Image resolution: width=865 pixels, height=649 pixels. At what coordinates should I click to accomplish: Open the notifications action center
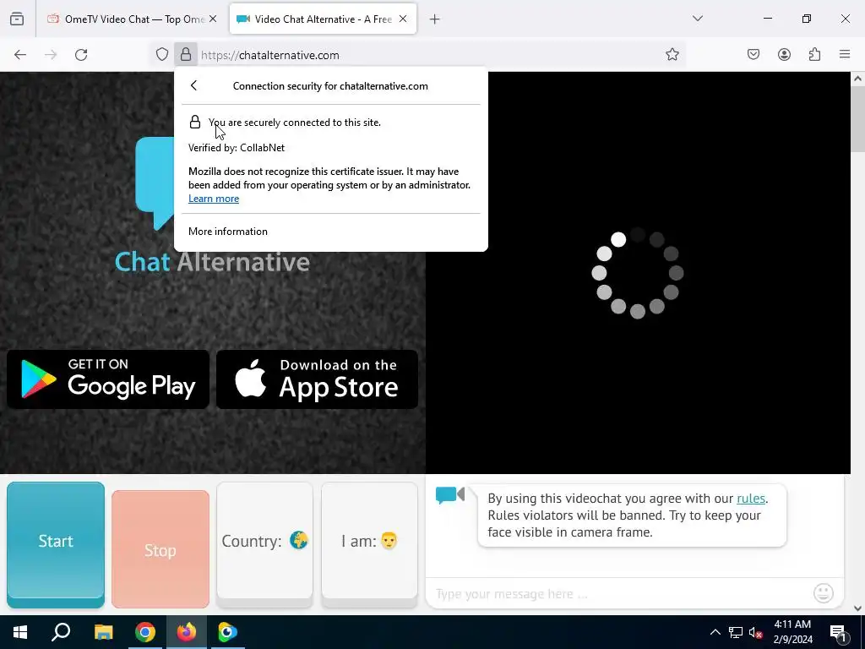coord(838,632)
